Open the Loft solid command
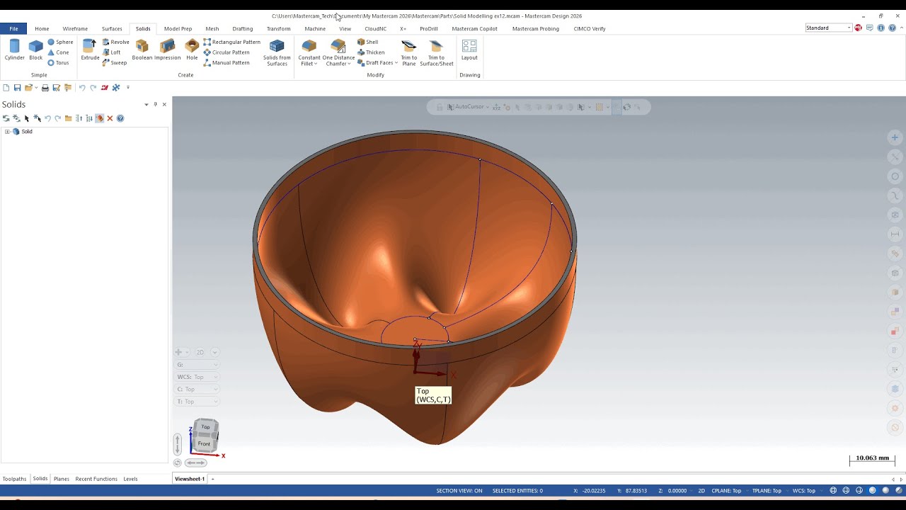The width and height of the screenshot is (906, 510). 111,52
